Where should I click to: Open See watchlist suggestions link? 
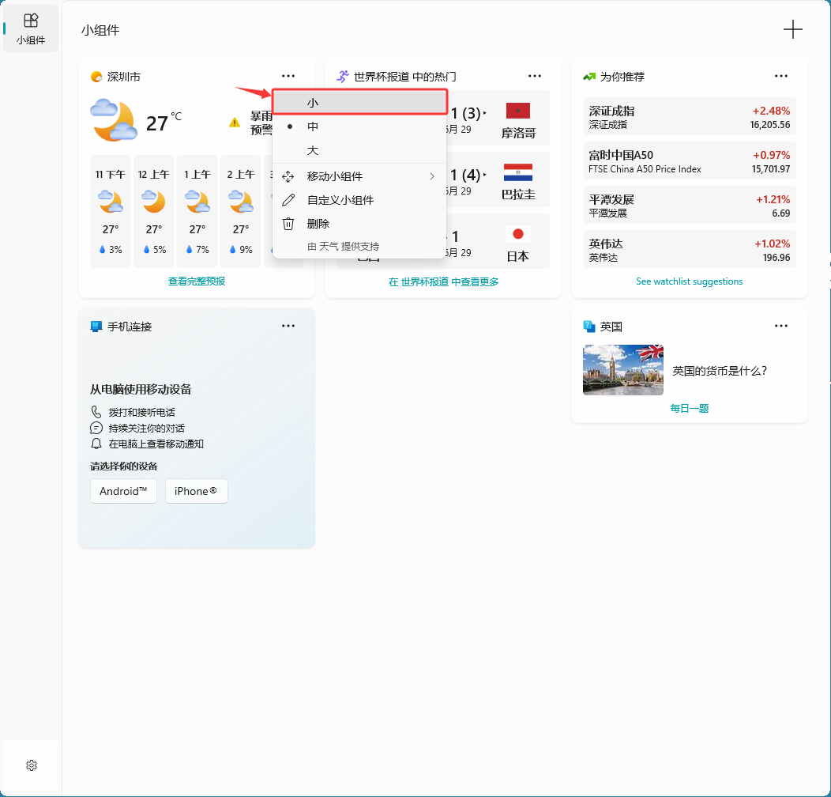point(690,281)
